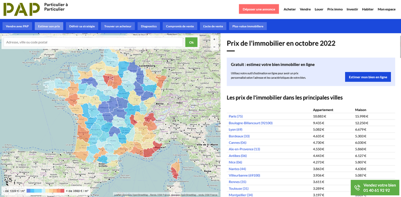Open the Paris (75) price link
401x197 pixels.
coord(235,116)
